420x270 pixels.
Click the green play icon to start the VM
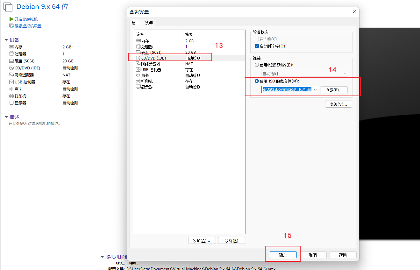[11, 19]
